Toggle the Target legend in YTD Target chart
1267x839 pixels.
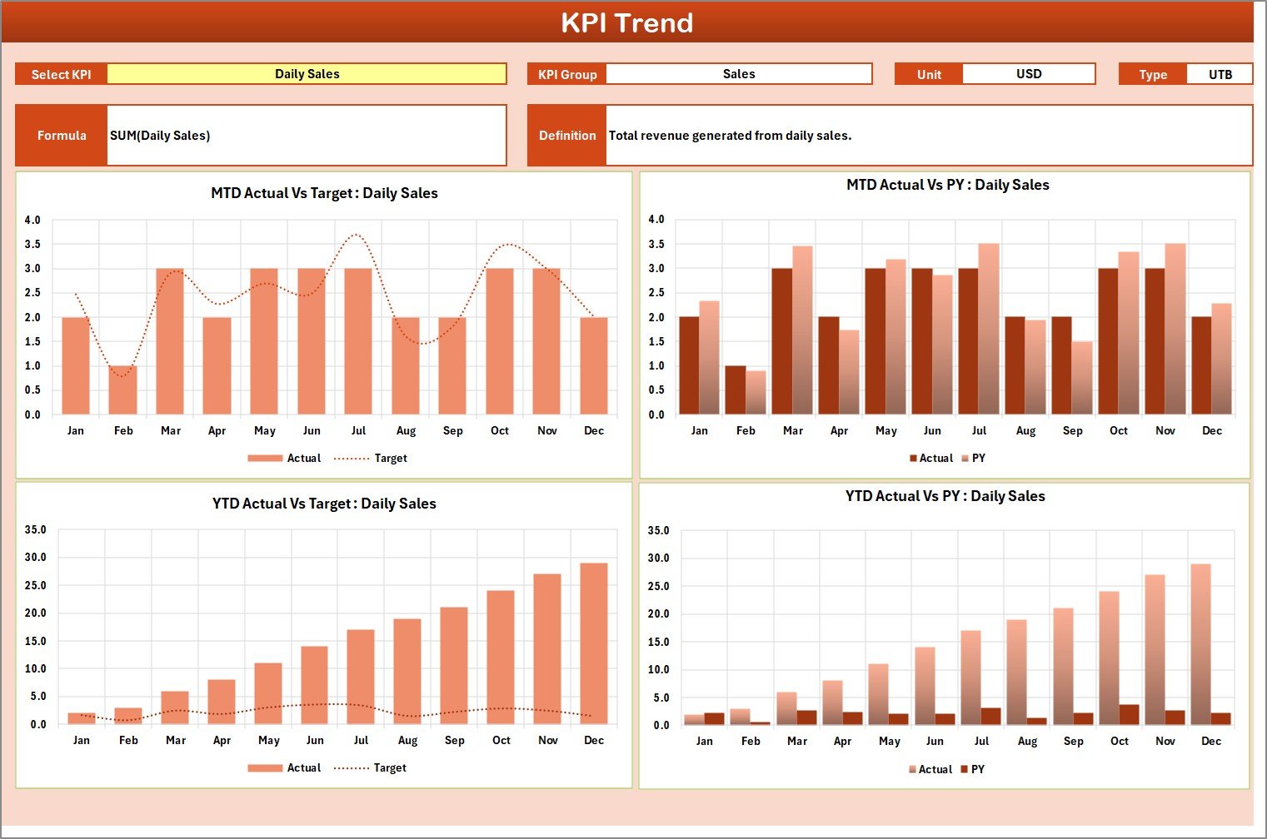click(389, 767)
